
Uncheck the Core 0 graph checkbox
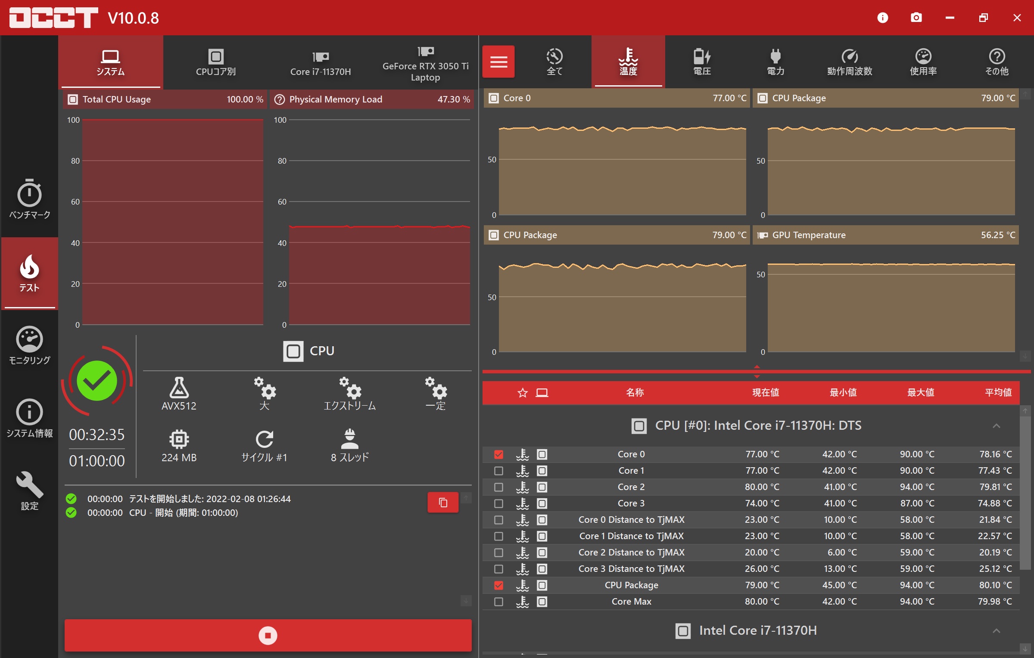[x=498, y=454]
